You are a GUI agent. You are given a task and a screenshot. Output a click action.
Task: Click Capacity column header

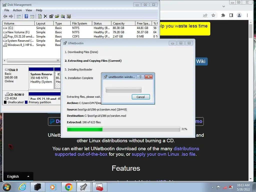123,23
